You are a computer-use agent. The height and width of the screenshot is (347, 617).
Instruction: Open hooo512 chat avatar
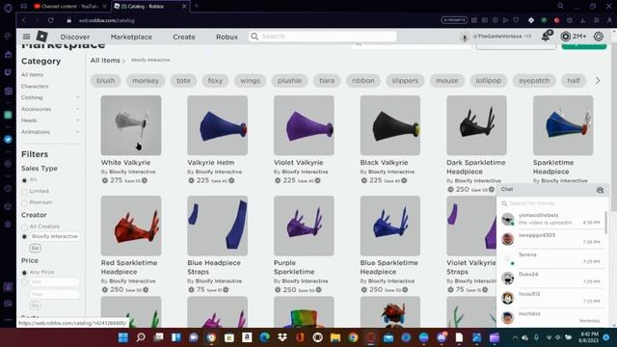[508, 298]
